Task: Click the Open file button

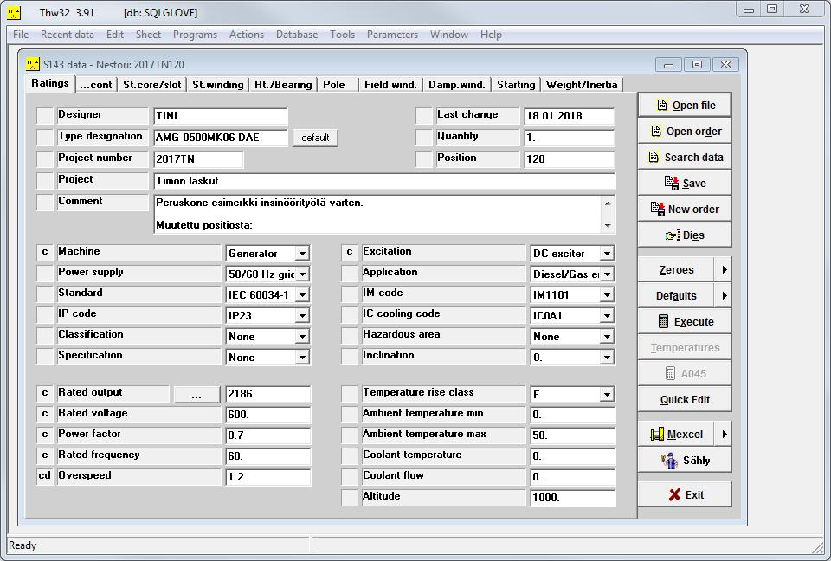Action: click(685, 105)
